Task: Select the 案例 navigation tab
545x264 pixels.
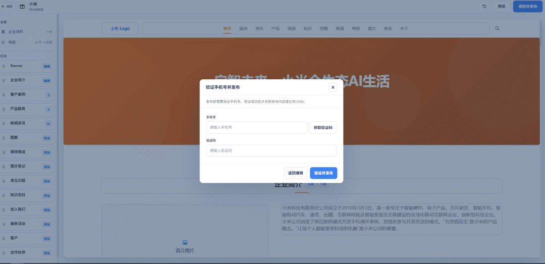Action: [x=243, y=29]
